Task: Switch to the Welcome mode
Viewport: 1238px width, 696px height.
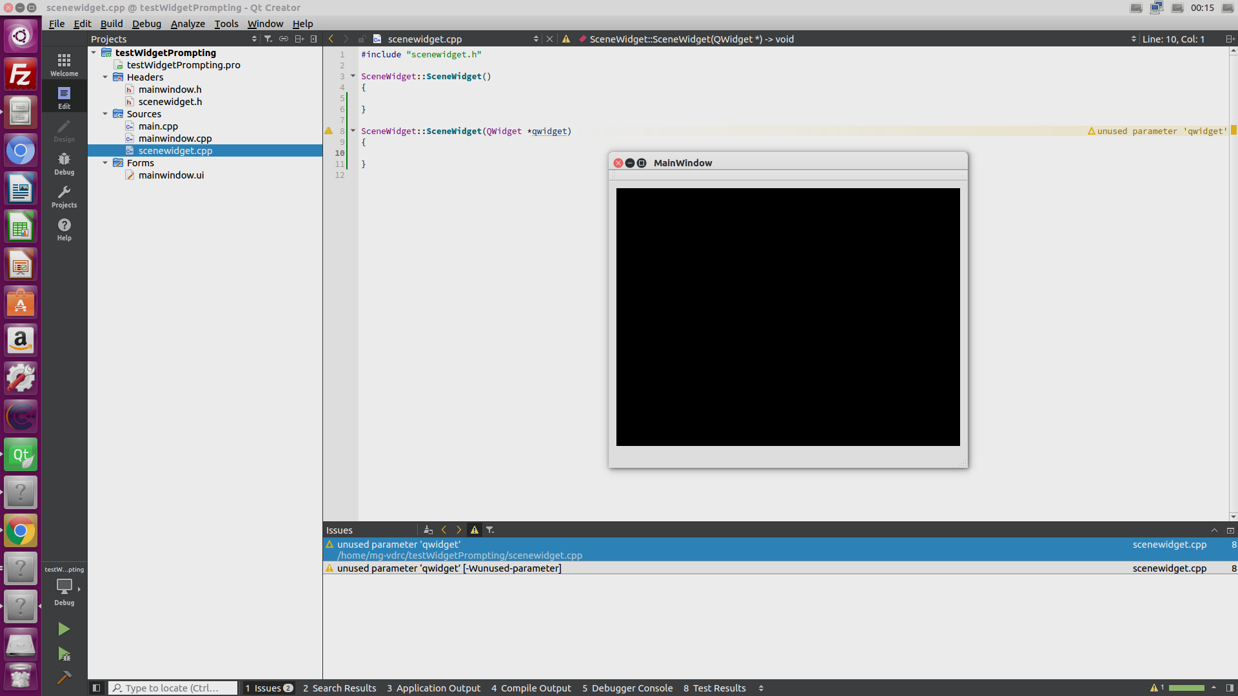Action: pos(64,63)
